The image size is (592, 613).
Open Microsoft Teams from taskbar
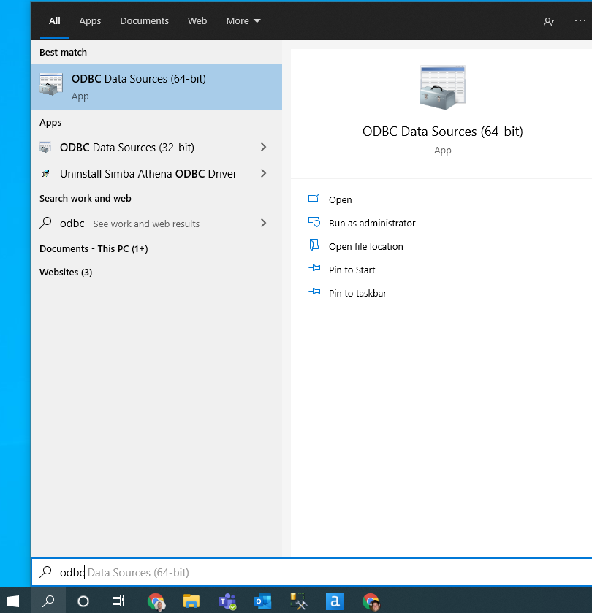[227, 601]
